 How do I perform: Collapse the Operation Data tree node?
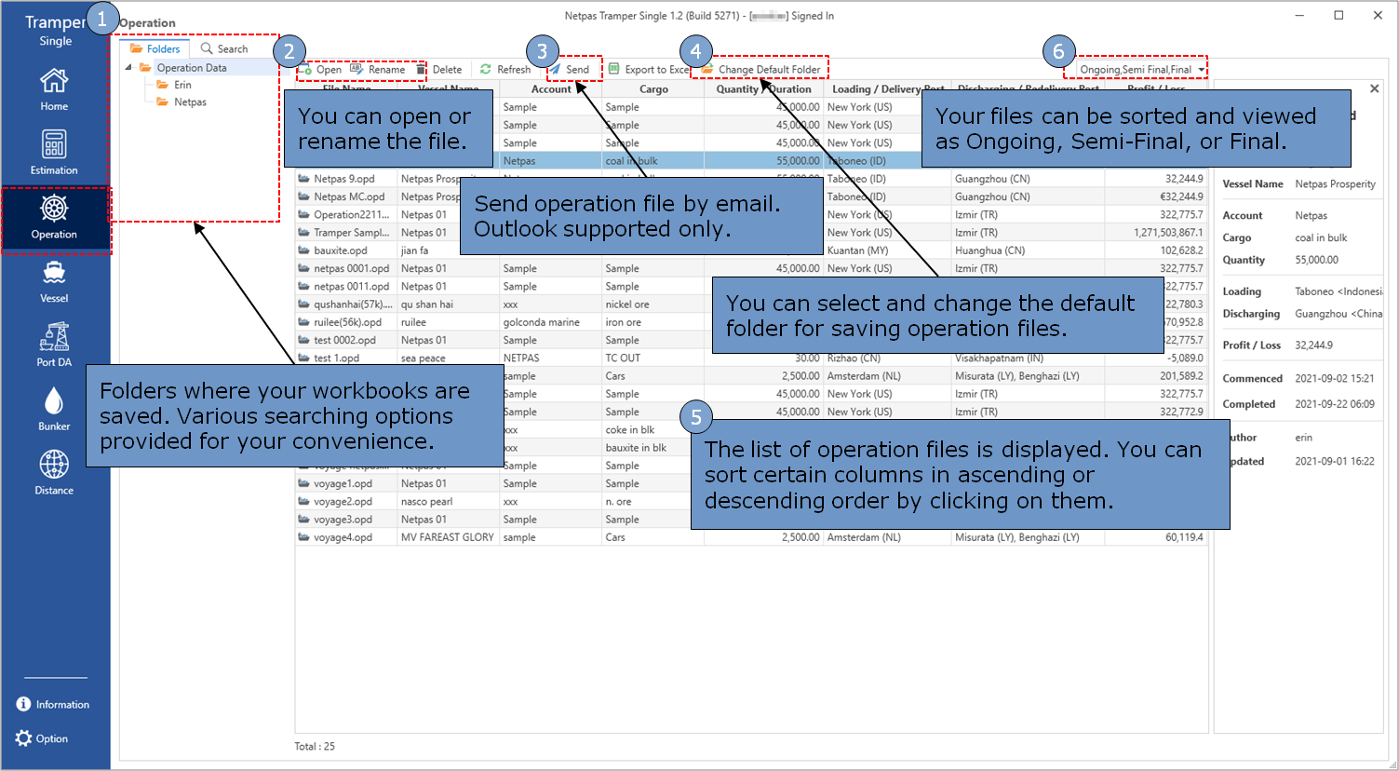[128, 68]
